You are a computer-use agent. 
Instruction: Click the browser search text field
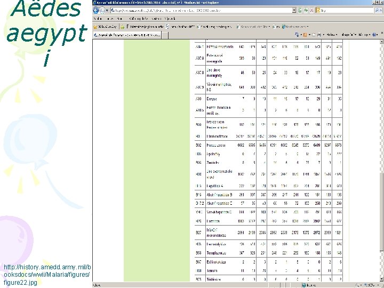347,10
